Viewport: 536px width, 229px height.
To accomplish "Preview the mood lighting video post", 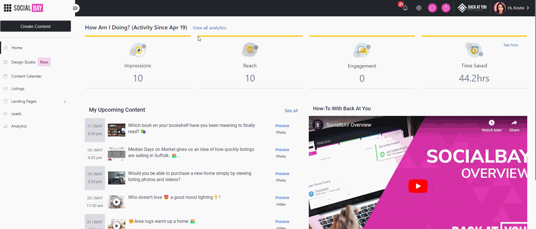I will (x=282, y=198).
